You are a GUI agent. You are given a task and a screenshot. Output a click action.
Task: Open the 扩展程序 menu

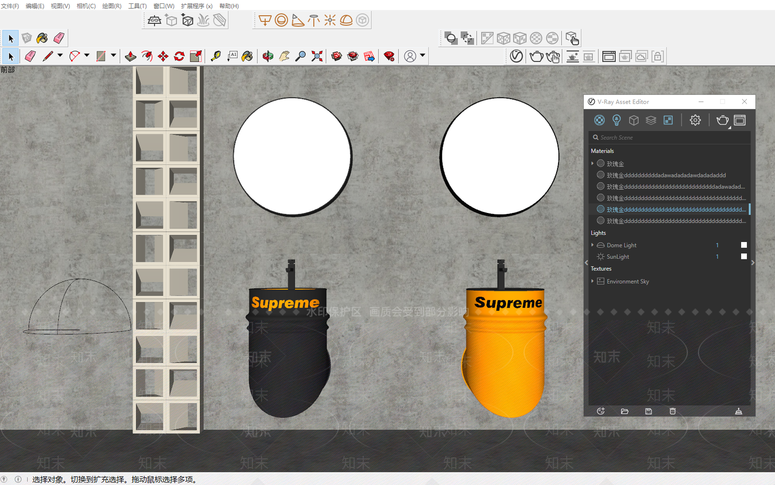tap(197, 6)
